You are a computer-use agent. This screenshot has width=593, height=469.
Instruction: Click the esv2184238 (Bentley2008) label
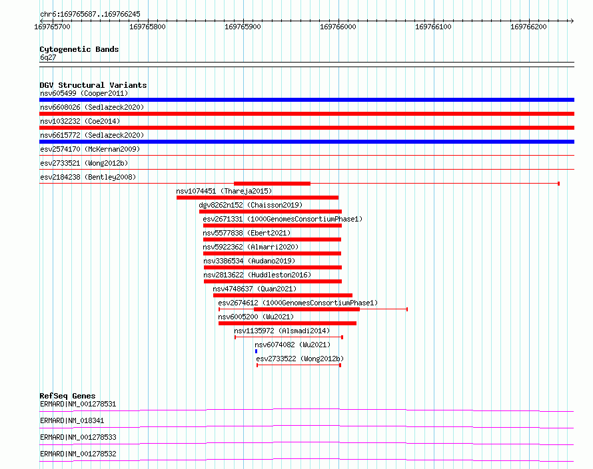pos(88,177)
